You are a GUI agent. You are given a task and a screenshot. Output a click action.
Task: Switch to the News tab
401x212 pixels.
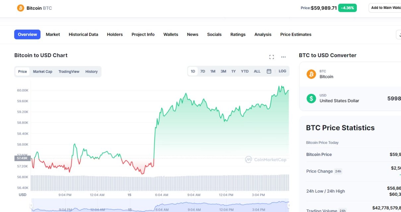(193, 34)
